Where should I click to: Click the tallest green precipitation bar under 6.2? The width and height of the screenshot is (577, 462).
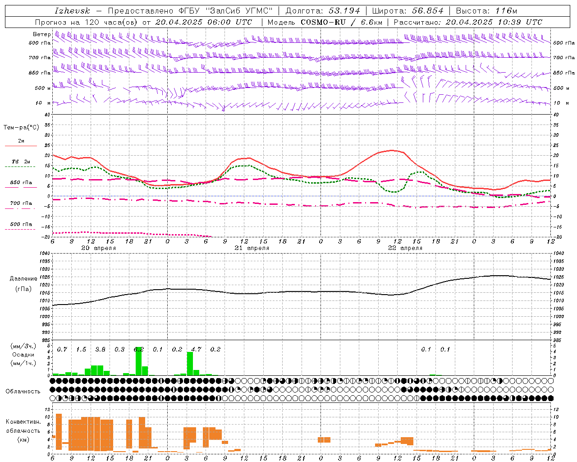point(138,361)
